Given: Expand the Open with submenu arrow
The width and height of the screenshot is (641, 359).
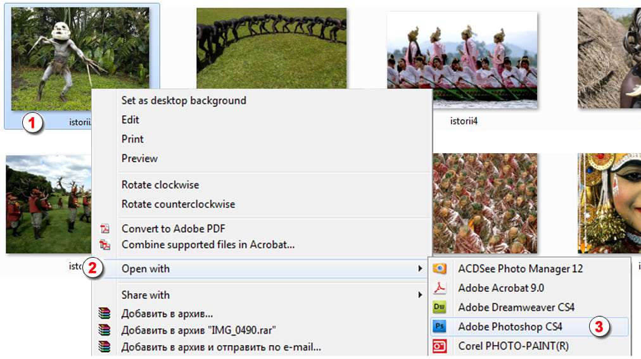Looking at the screenshot, I should coord(420,269).
